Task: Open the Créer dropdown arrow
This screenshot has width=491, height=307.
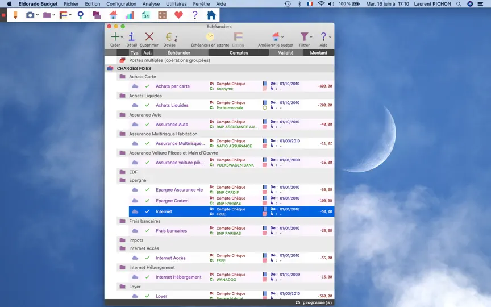Action: pyautogui.click(x=122, y=37)
